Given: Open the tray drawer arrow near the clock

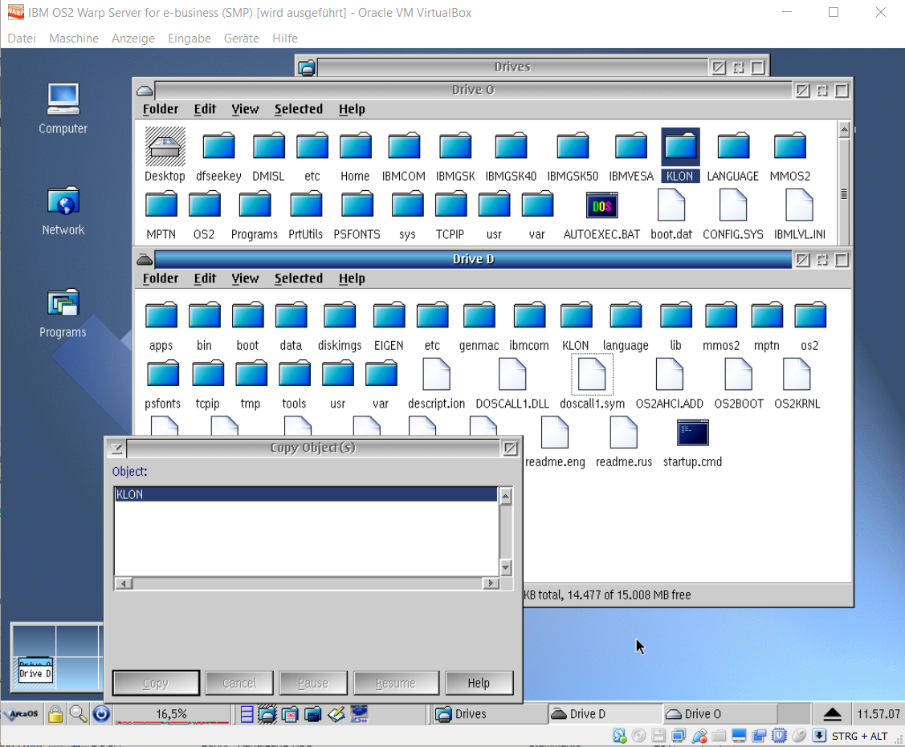Looking at the screenshot, I should 832,714.
